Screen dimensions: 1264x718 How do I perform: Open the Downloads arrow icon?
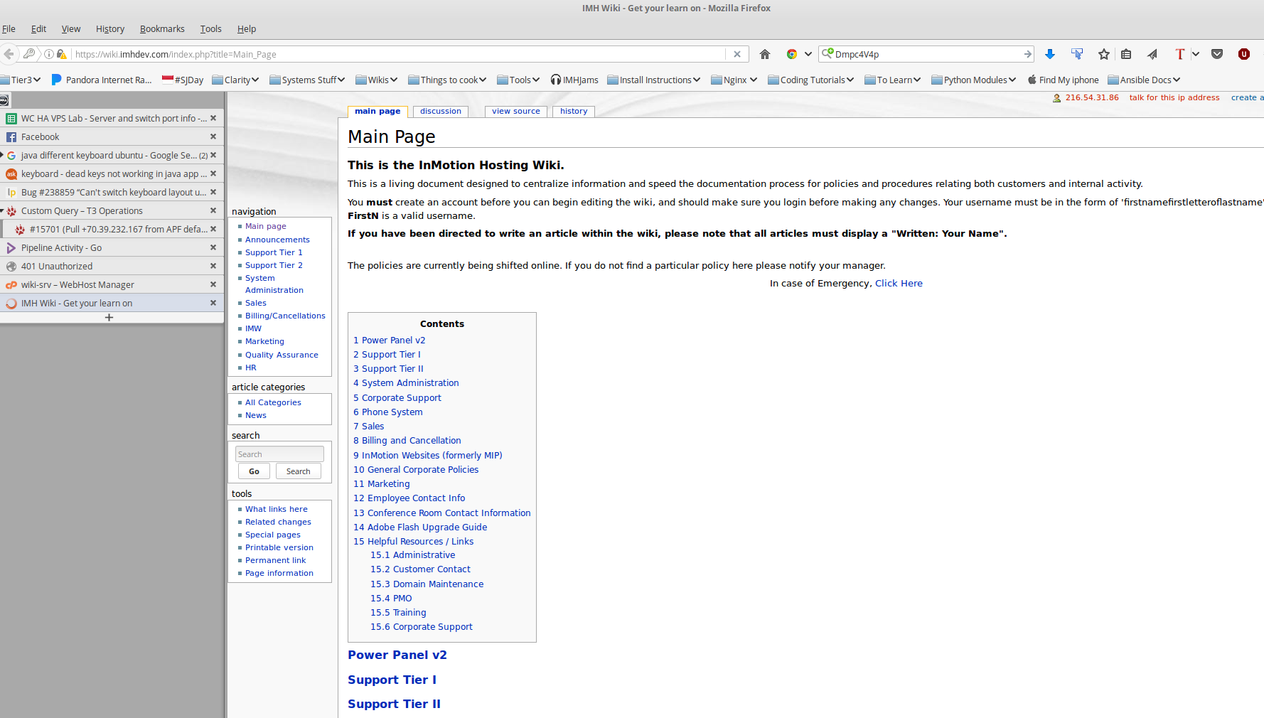pos(1049,54)
